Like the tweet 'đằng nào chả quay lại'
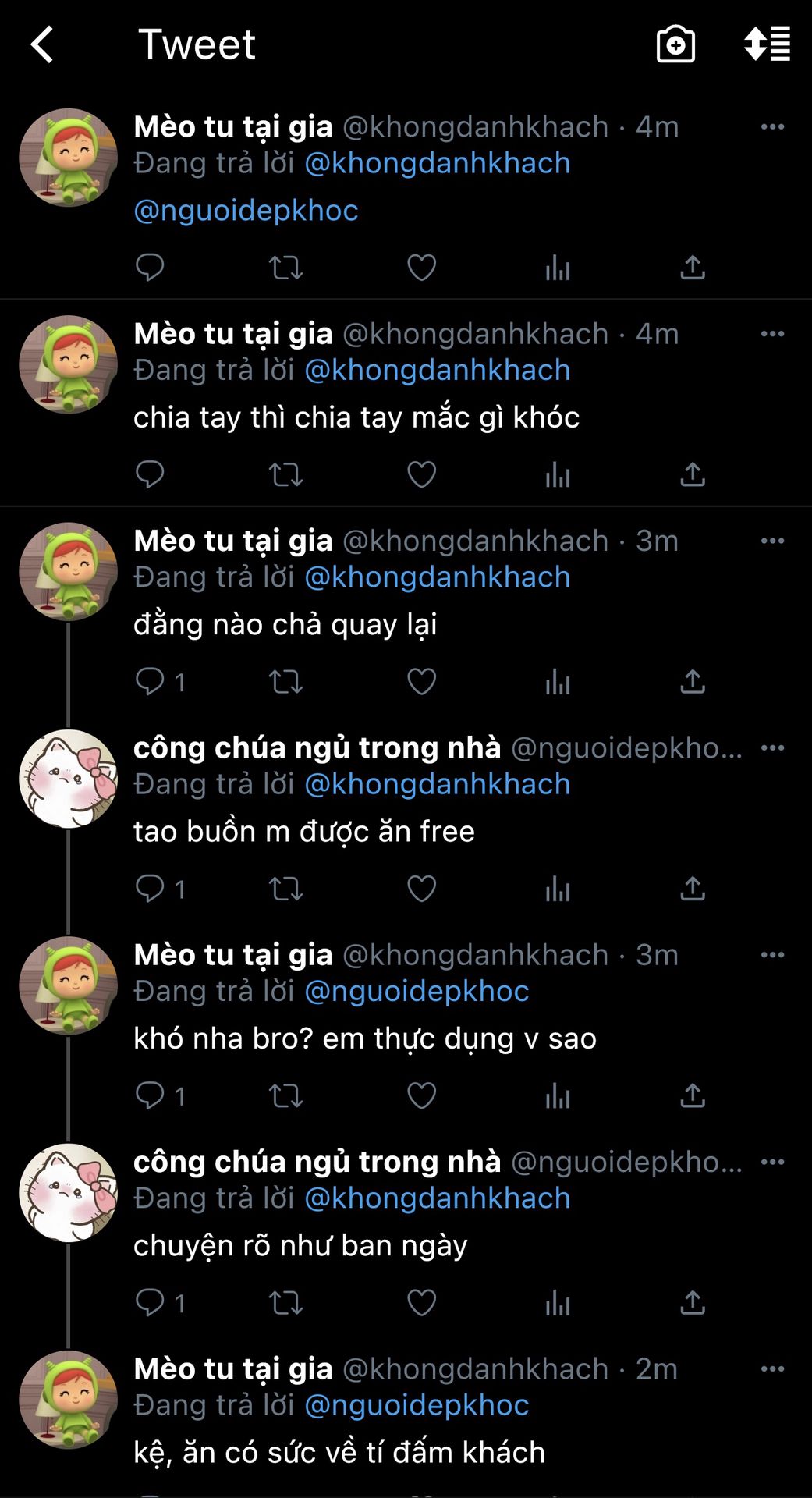Screen dimensions: 812x1498 click(421, 682)
